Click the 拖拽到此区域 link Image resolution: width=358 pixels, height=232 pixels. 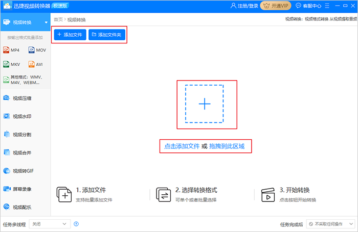[227, 146]
